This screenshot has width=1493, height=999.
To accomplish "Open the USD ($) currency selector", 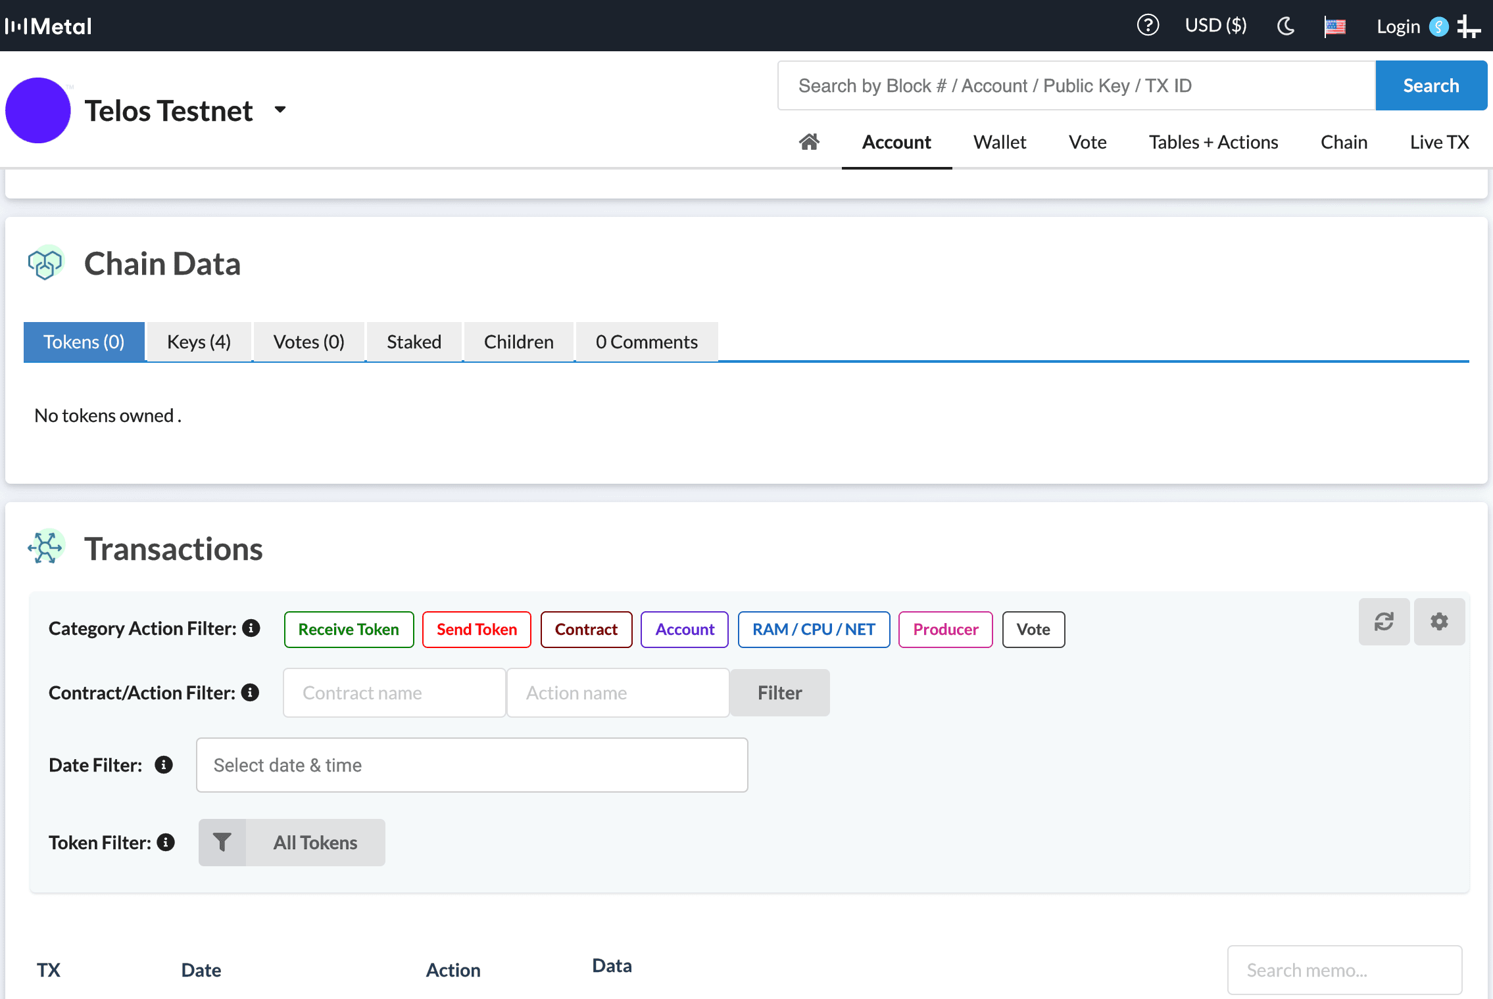I will (x=1215, y=26).
